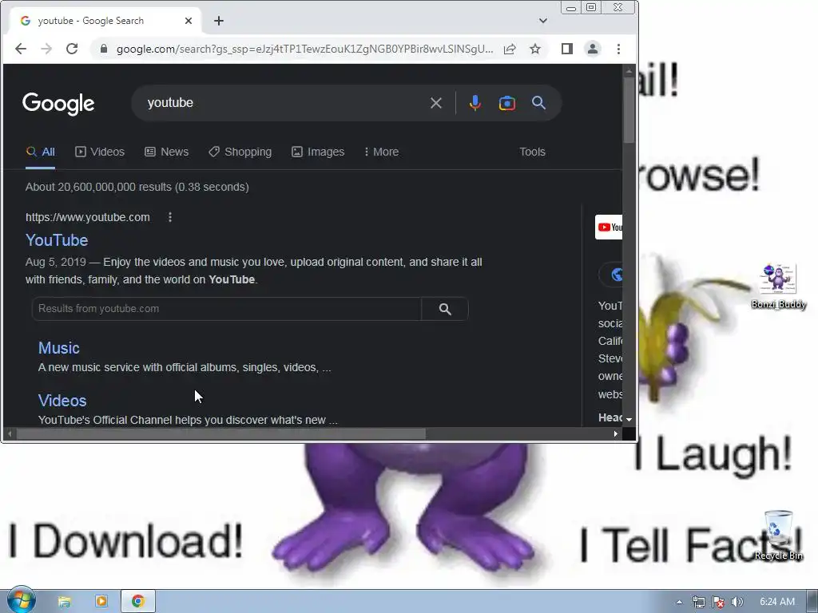Select the Recycle Bin desktop icon
818x613 pixels.
778,536
